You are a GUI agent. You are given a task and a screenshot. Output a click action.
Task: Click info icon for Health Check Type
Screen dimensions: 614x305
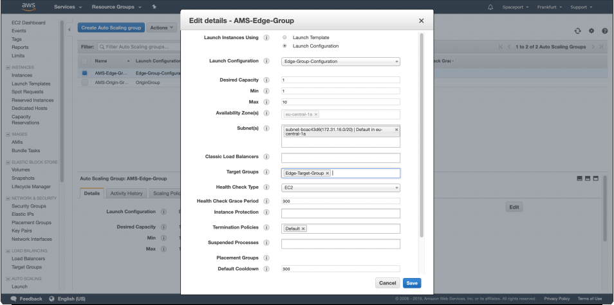tap(266, 187)
